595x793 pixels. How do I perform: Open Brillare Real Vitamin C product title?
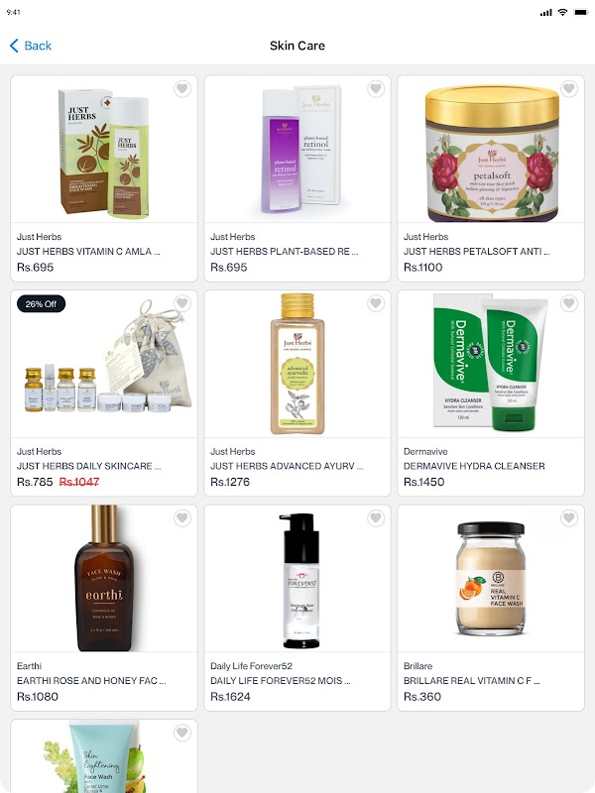[x=472, y=681]
